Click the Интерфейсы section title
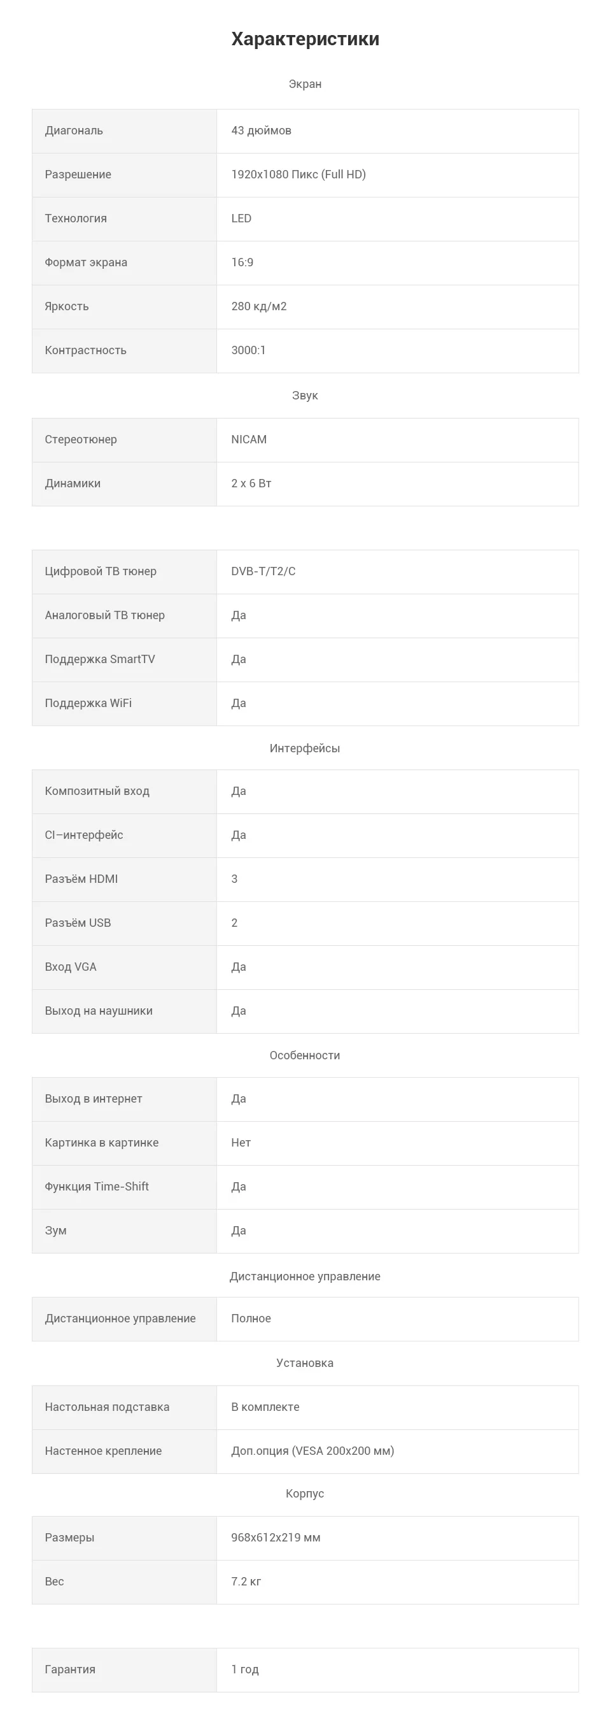611x1723 pixels. coord(305,748)
